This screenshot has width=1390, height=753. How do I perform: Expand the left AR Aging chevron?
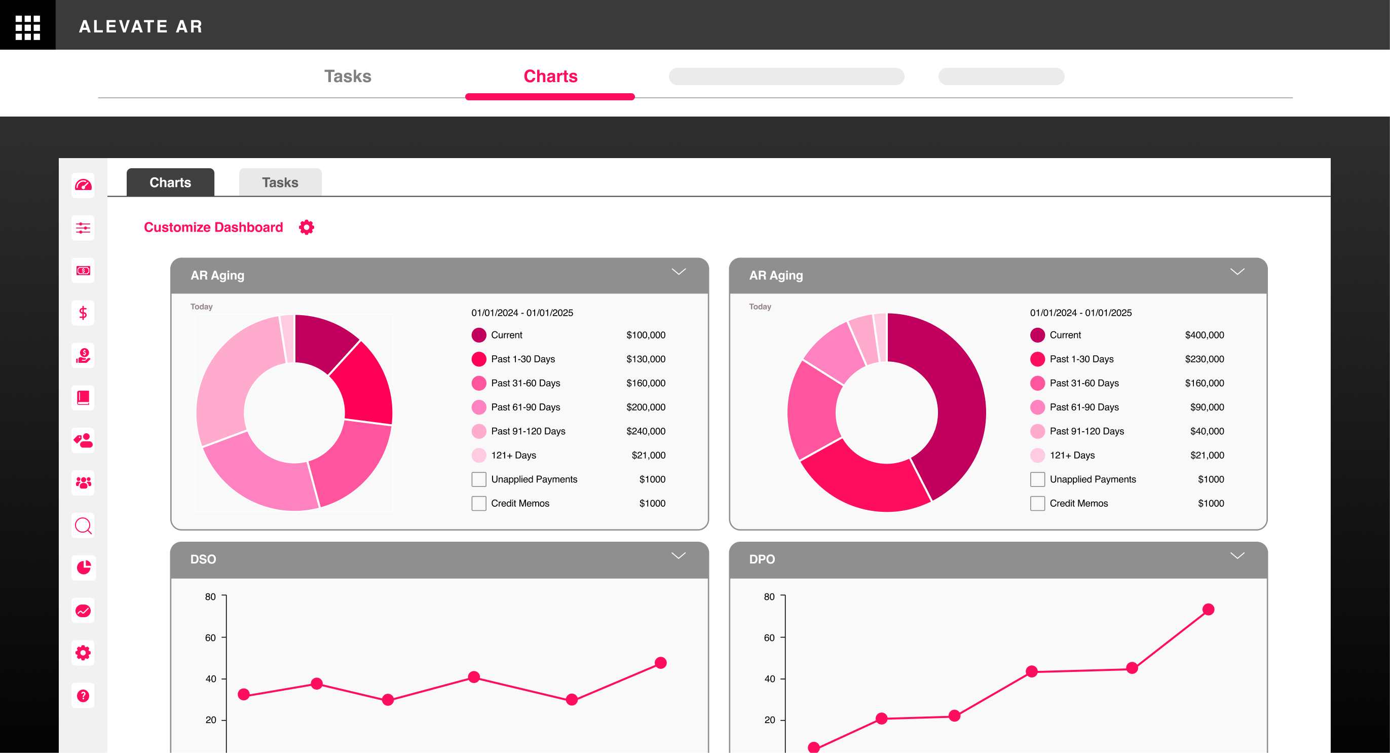click(x=678, y=272)
